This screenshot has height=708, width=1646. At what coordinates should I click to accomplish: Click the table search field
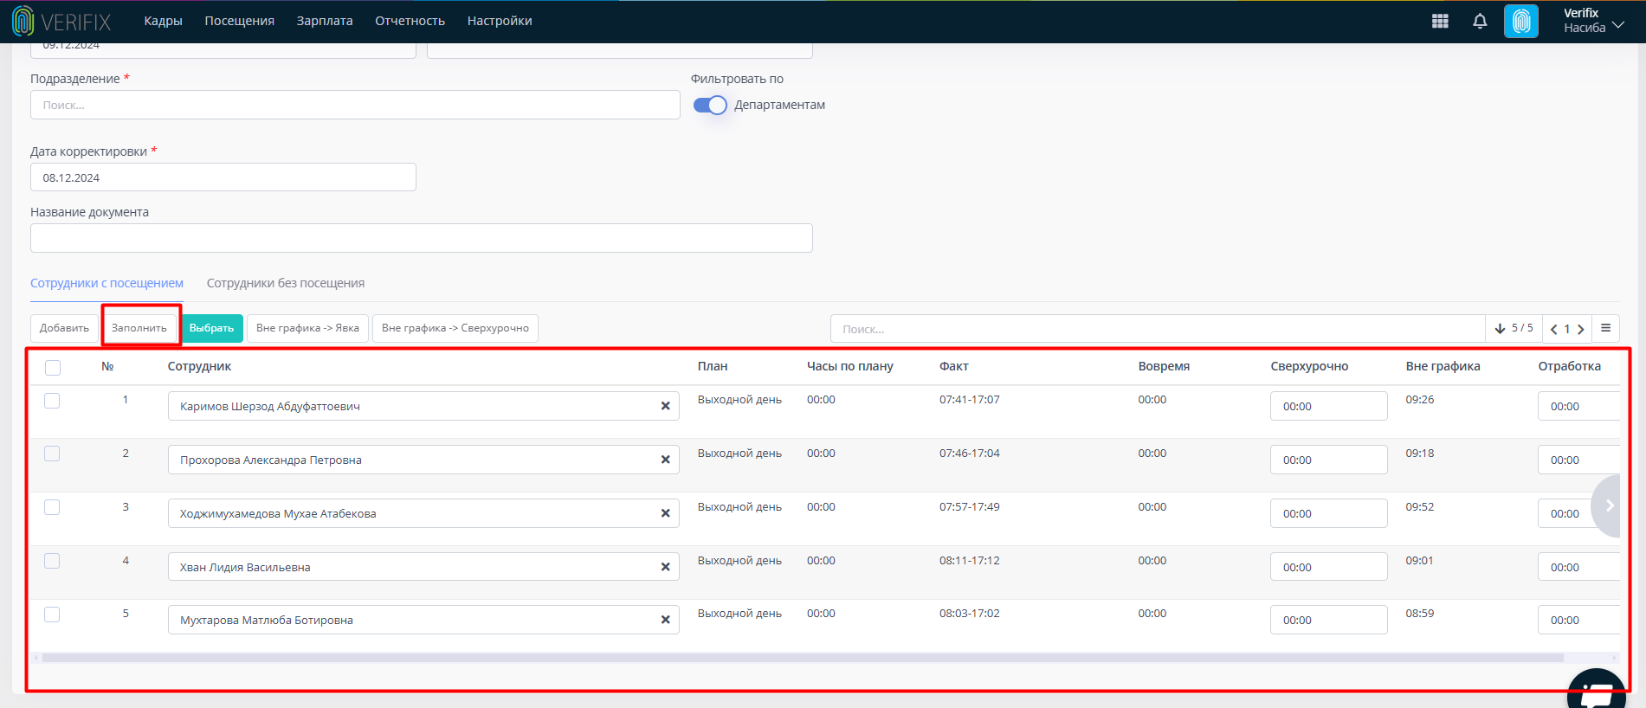[1158, 329]
